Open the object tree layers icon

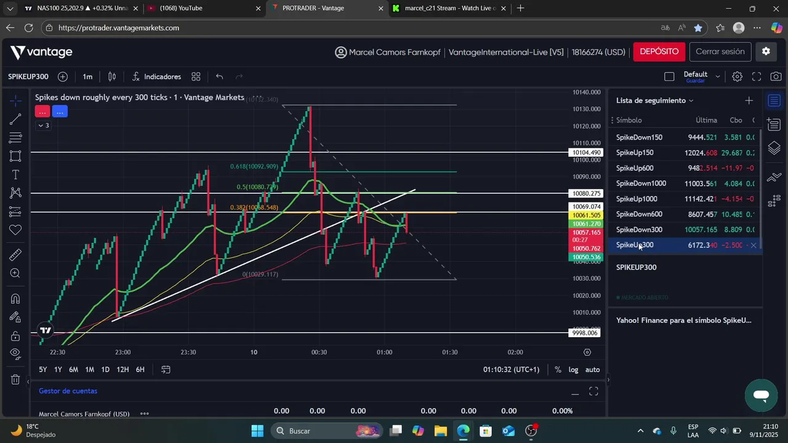click(x=774, y=148)
